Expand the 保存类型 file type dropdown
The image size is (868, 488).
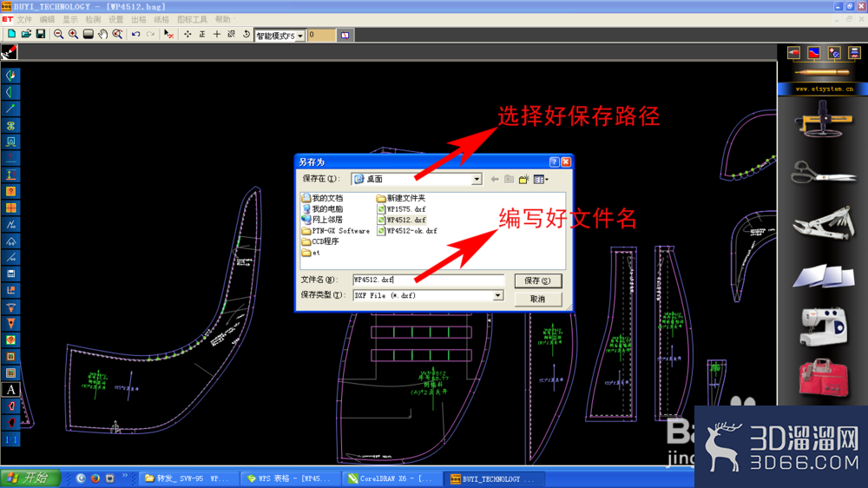pyautogui.click(x=497, y=296)
